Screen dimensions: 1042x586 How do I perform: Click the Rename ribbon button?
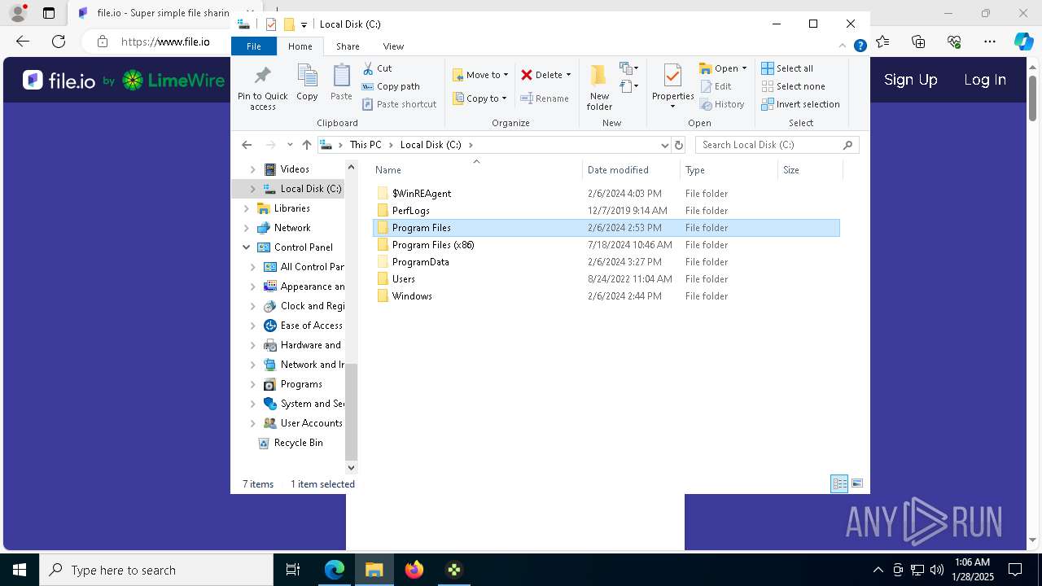(x=545, y=98)
